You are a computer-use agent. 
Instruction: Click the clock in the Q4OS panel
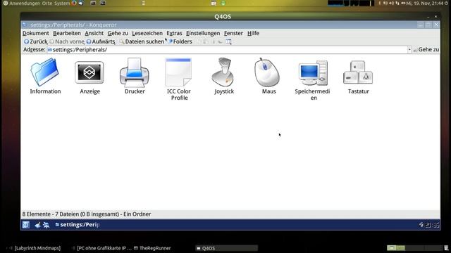(x=433, y=225)
